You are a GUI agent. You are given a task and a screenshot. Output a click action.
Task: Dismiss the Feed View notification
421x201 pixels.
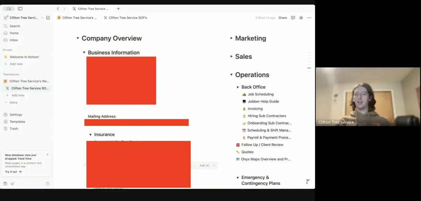click(x=47, y=154)
